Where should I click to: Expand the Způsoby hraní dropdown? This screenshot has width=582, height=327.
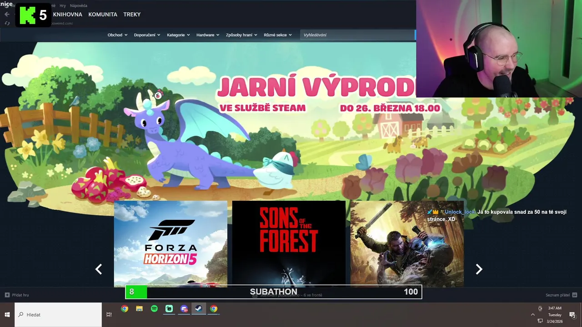[241, 35]
